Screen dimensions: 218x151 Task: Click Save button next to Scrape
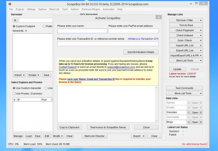tap(46, 75)
